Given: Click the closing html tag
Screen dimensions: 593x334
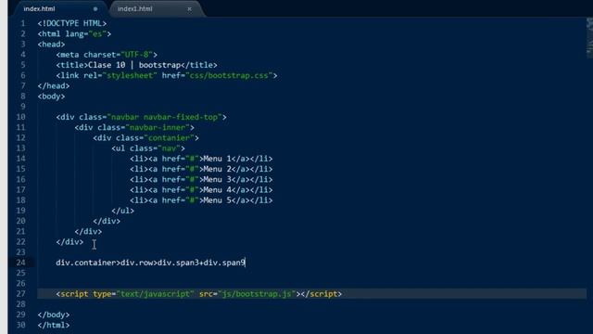Looking at the screenshot, I should tap(54, 325).
